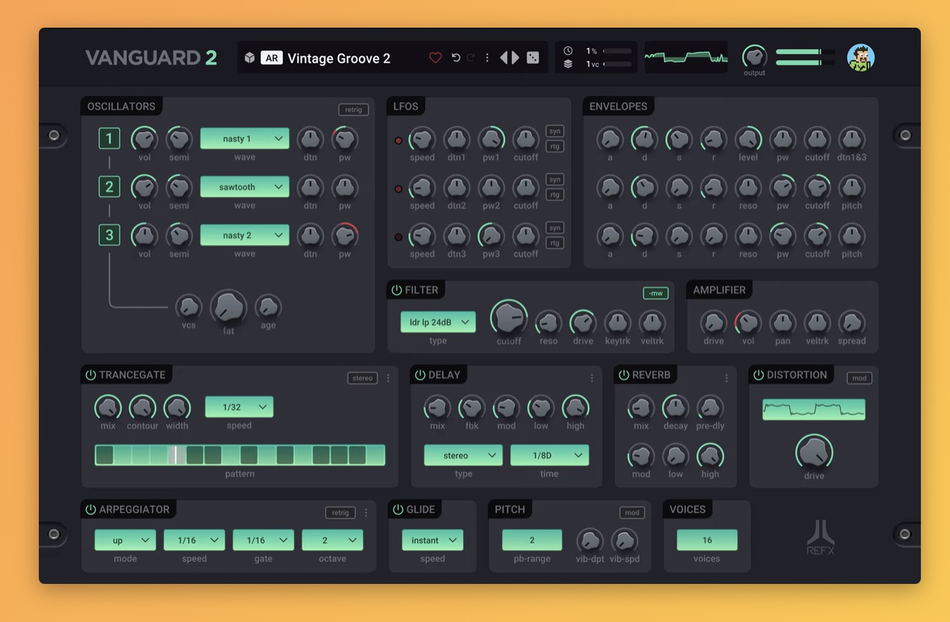Click the header oscilloscope display
Screen dimensions: 950x622
click(686, 57)
